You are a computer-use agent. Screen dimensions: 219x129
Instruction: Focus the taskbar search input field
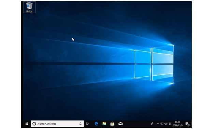tap(57, 124)
